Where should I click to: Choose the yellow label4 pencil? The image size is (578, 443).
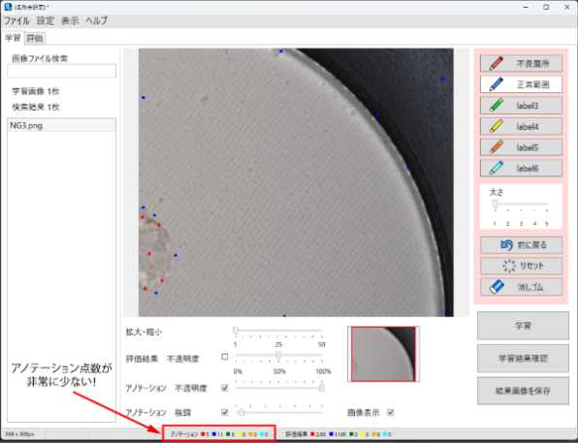coord(521,126)
